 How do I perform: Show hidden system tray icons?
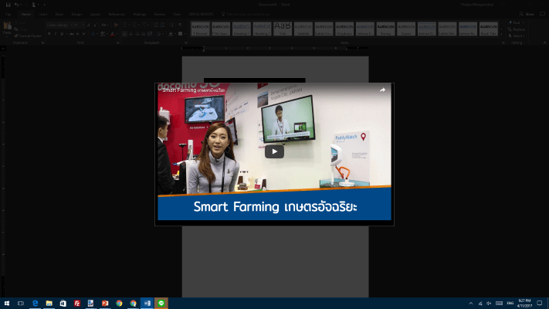click(x=471, y=303)
